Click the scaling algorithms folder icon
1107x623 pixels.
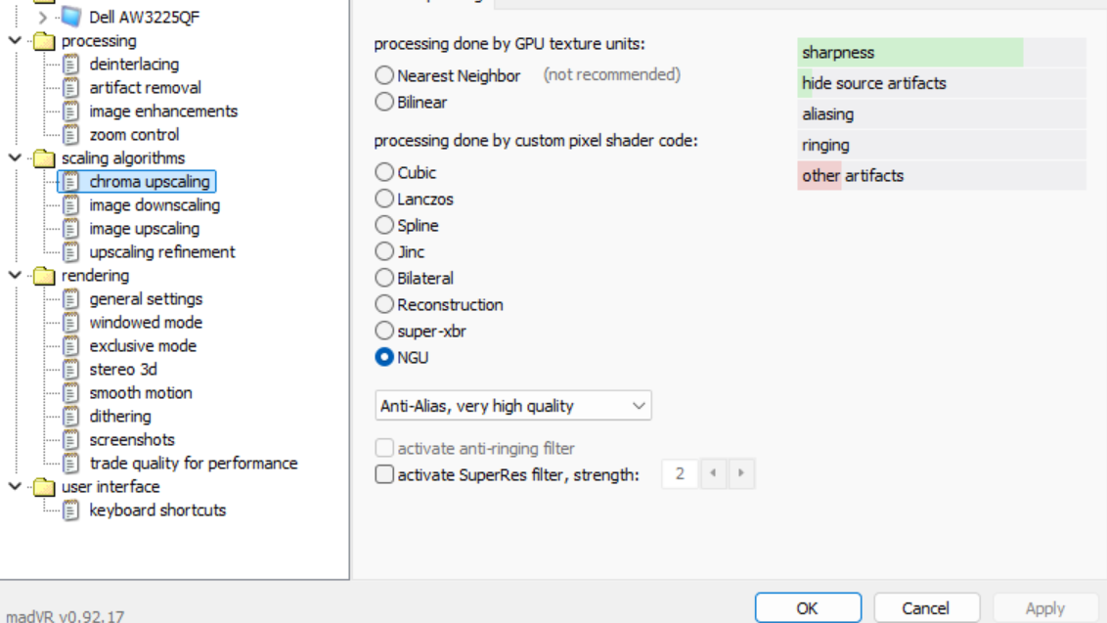[44, 158]
